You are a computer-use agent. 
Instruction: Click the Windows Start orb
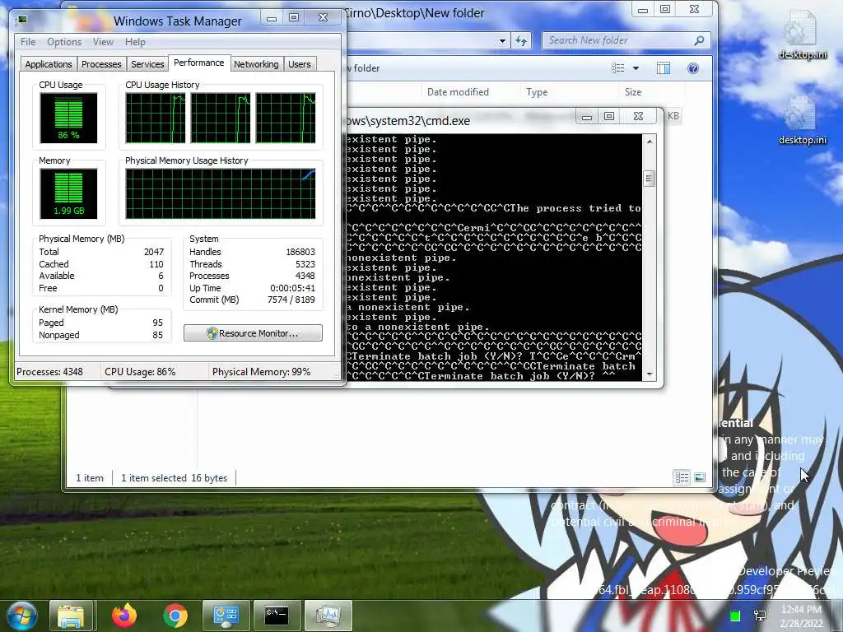(x=22, y=616)
